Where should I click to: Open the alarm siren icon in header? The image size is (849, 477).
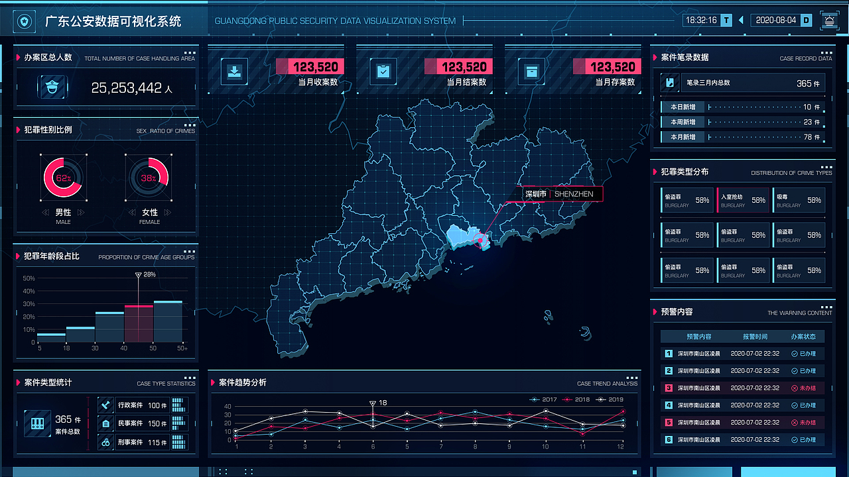tap(829, 21)
